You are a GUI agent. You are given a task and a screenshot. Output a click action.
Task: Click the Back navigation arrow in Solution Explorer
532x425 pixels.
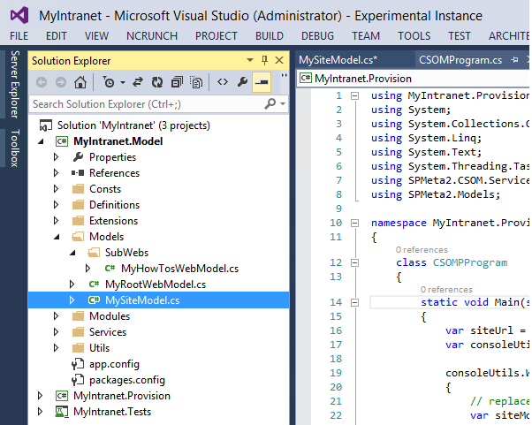click(x=42, y=82)
